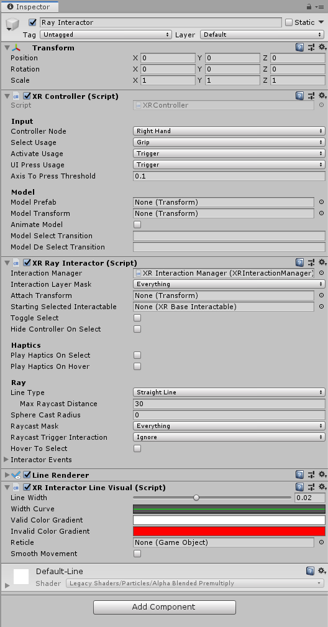Open Transform preset selector icon
This screenshot has width=328, height=627.
[311, 47]
